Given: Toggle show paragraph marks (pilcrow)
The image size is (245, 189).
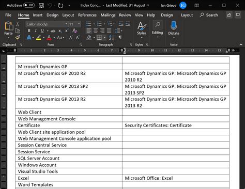Looking at the screenshot, I should (120, 37).
